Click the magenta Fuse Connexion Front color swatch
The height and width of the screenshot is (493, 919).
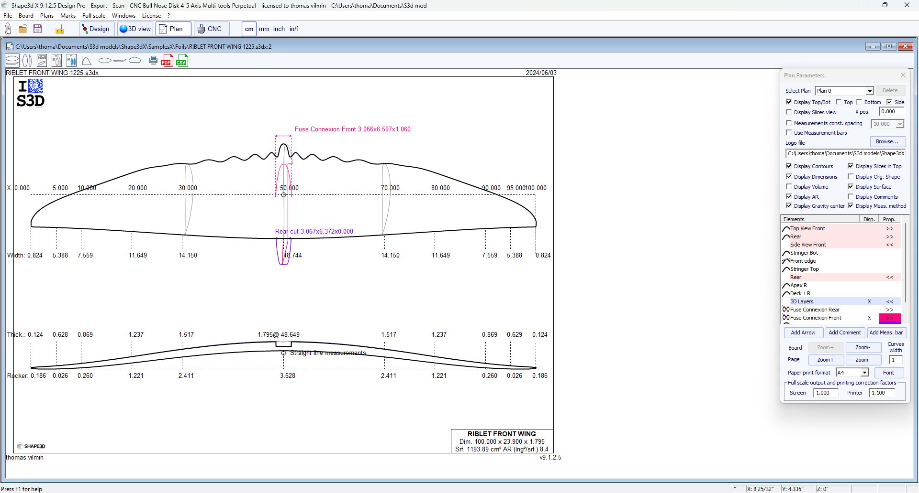click(890, 318)
